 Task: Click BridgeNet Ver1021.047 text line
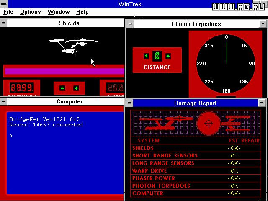[x=44, y=119]
